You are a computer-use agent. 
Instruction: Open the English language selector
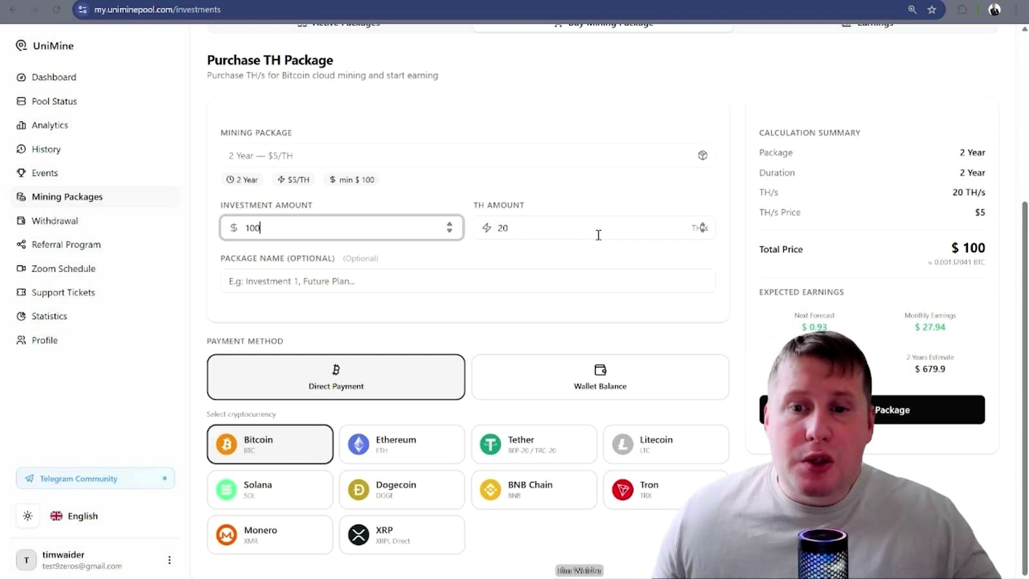(x=74, y=516)
